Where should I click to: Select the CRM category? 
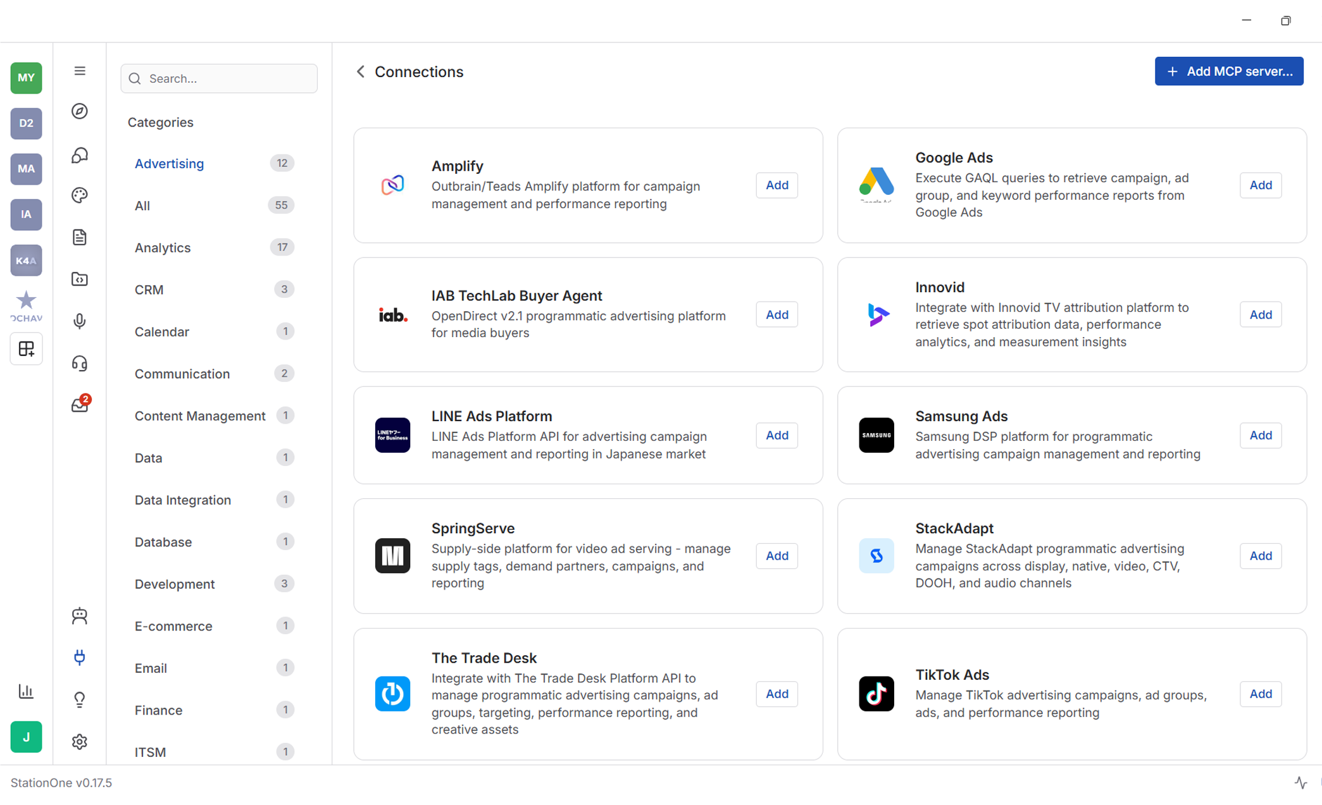pyautogui.click(x=149, y=290)
